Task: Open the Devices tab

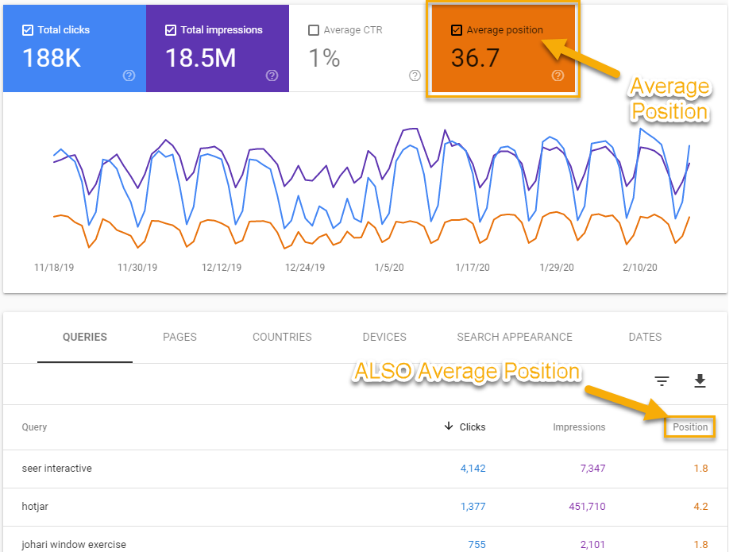Action: [384, 337]
